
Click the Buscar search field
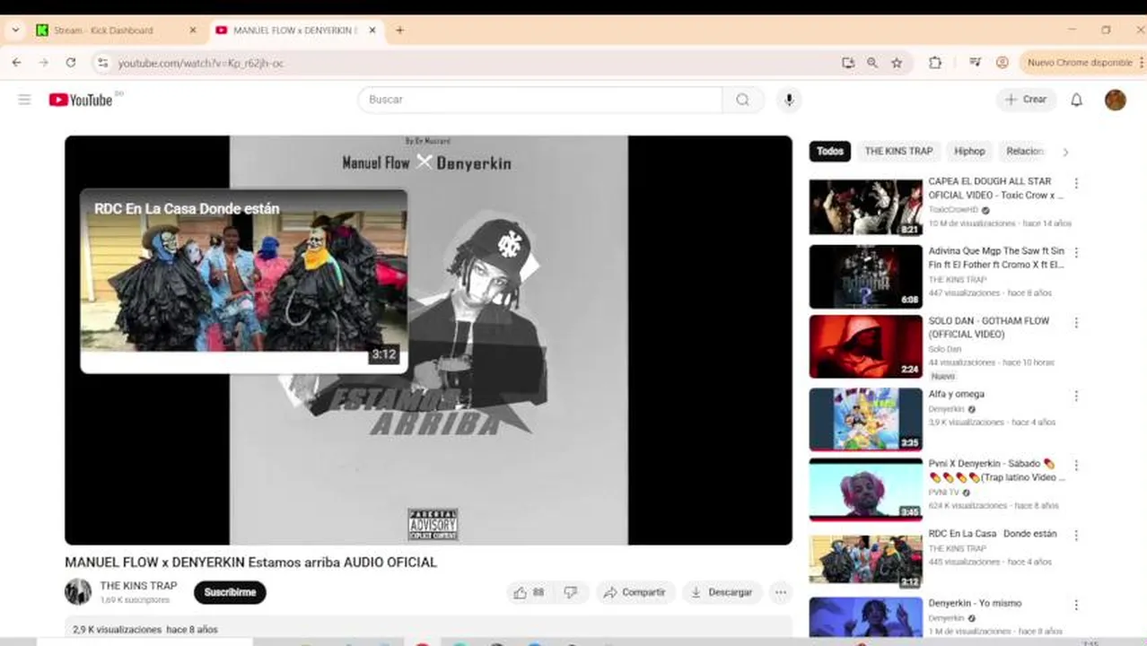coord(540,100)
